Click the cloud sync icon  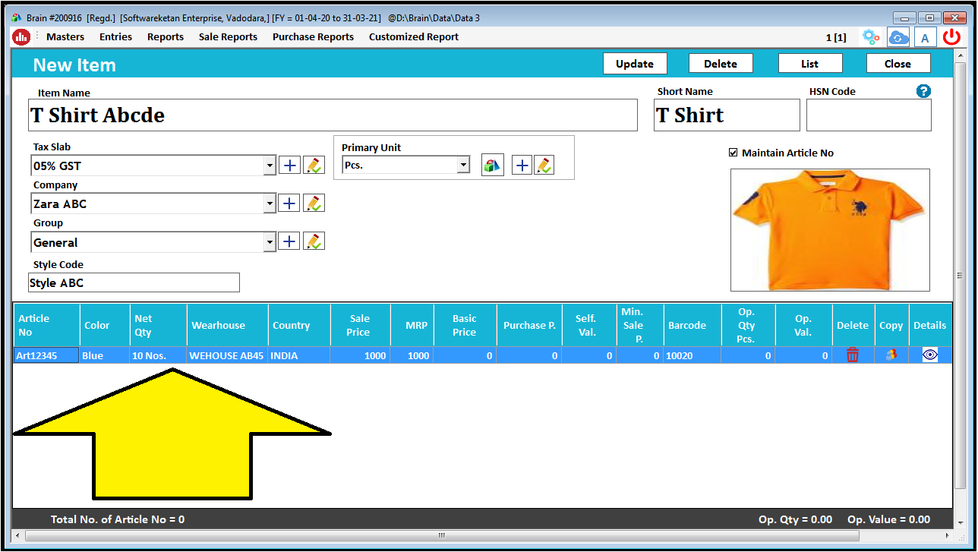(x=898, y=36)
